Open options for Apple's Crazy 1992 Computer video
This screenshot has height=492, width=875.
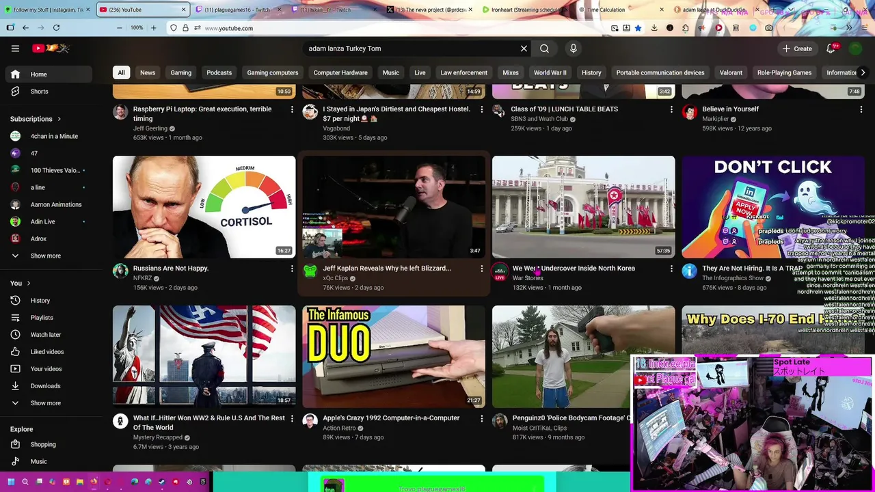(481, 418)
